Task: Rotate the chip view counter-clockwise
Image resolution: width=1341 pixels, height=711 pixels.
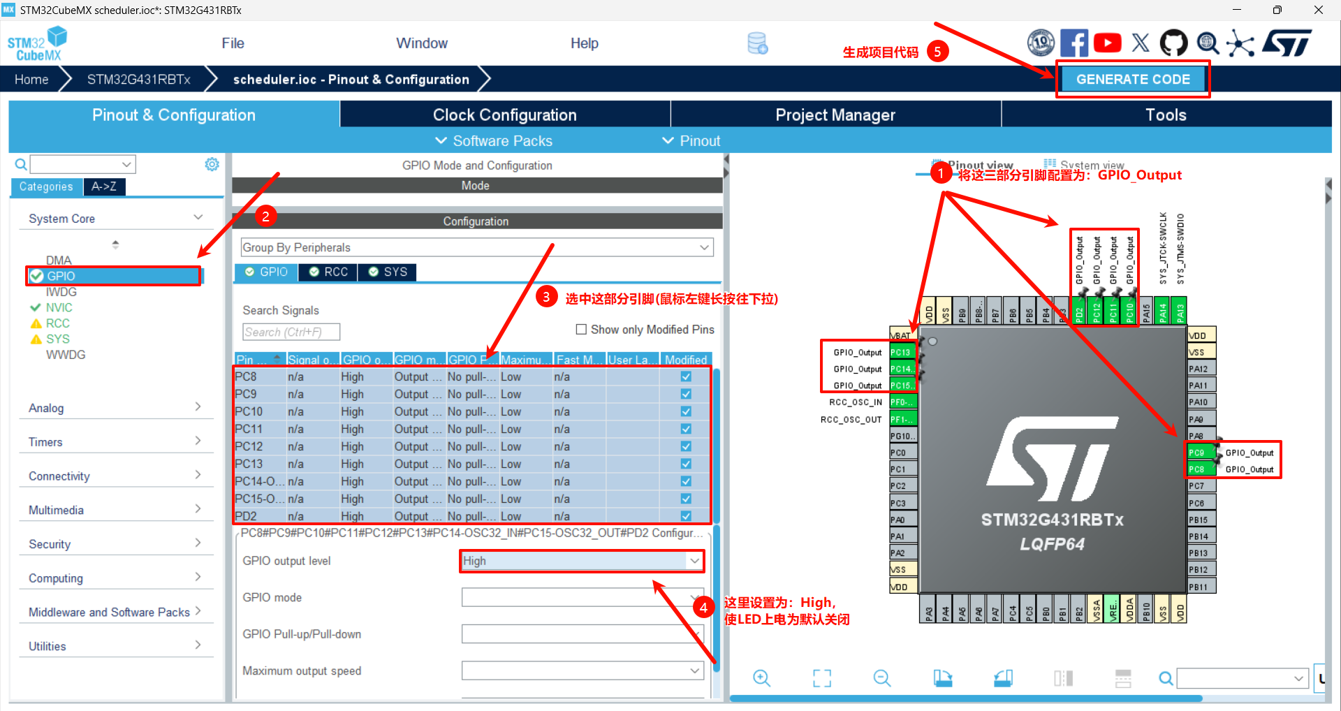Action: (1003, 678)
